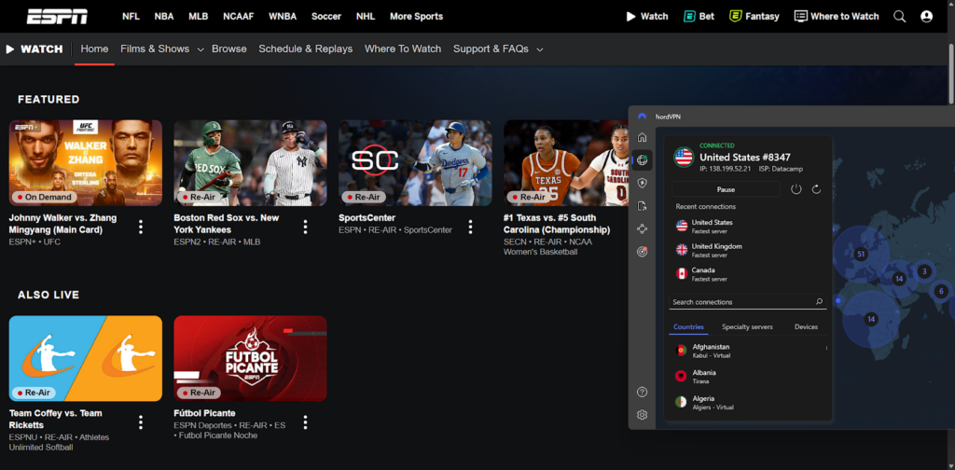Open NordVPN Threat Protection shield icon
The height and width of the screenshot is (470, 955).
point(642,184)
